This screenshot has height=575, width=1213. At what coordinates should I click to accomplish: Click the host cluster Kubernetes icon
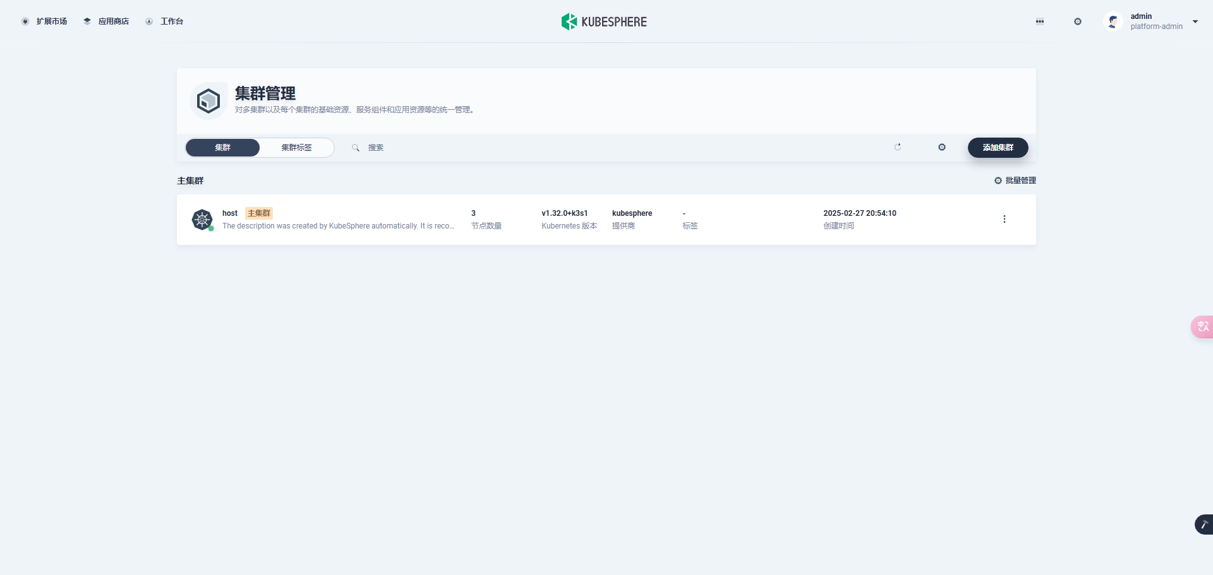coord(202,220)
